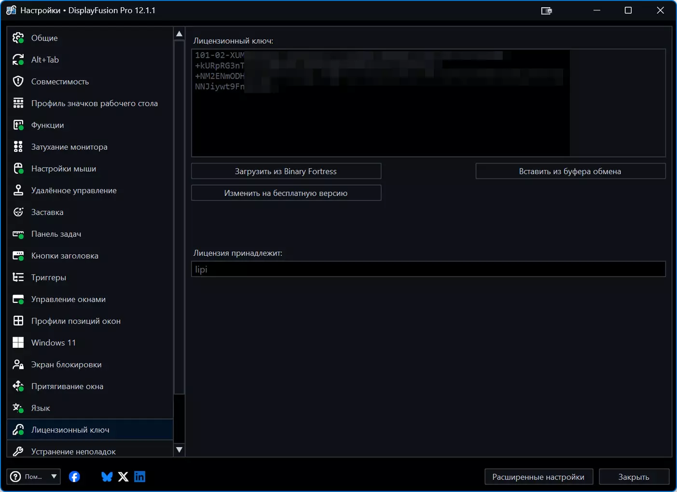The width and height of the screenshot is (677, 492).
Task: Open the LinkedIn icon link
Action: pos(140,477)
